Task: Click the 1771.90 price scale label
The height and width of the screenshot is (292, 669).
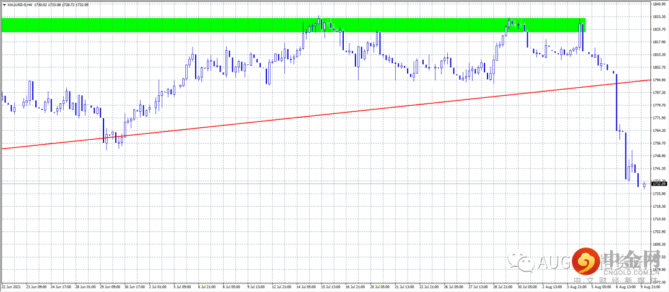Action: click(x=660, y=118)
